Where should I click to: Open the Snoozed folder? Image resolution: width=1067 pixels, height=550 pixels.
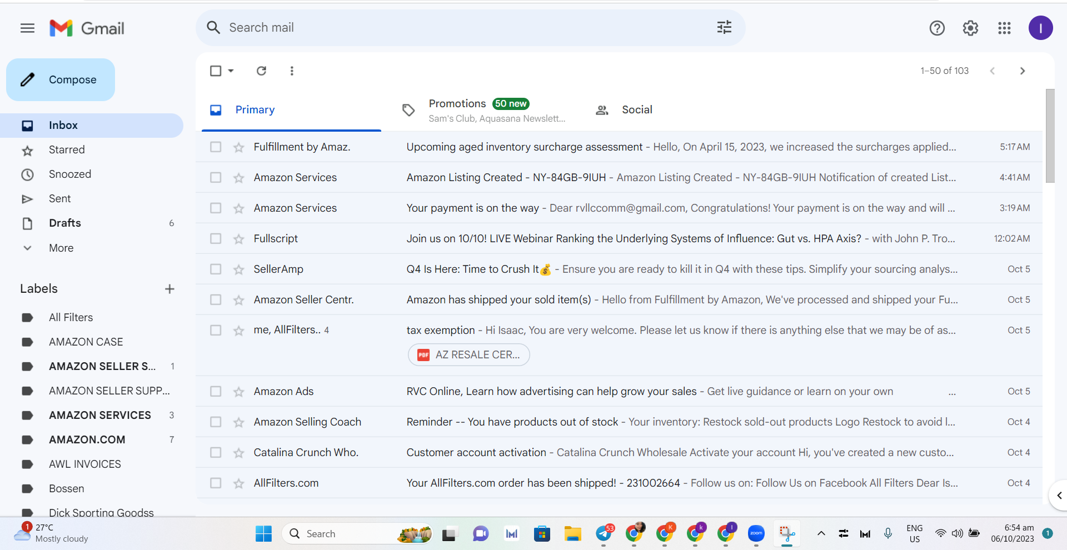coord(92,174)
